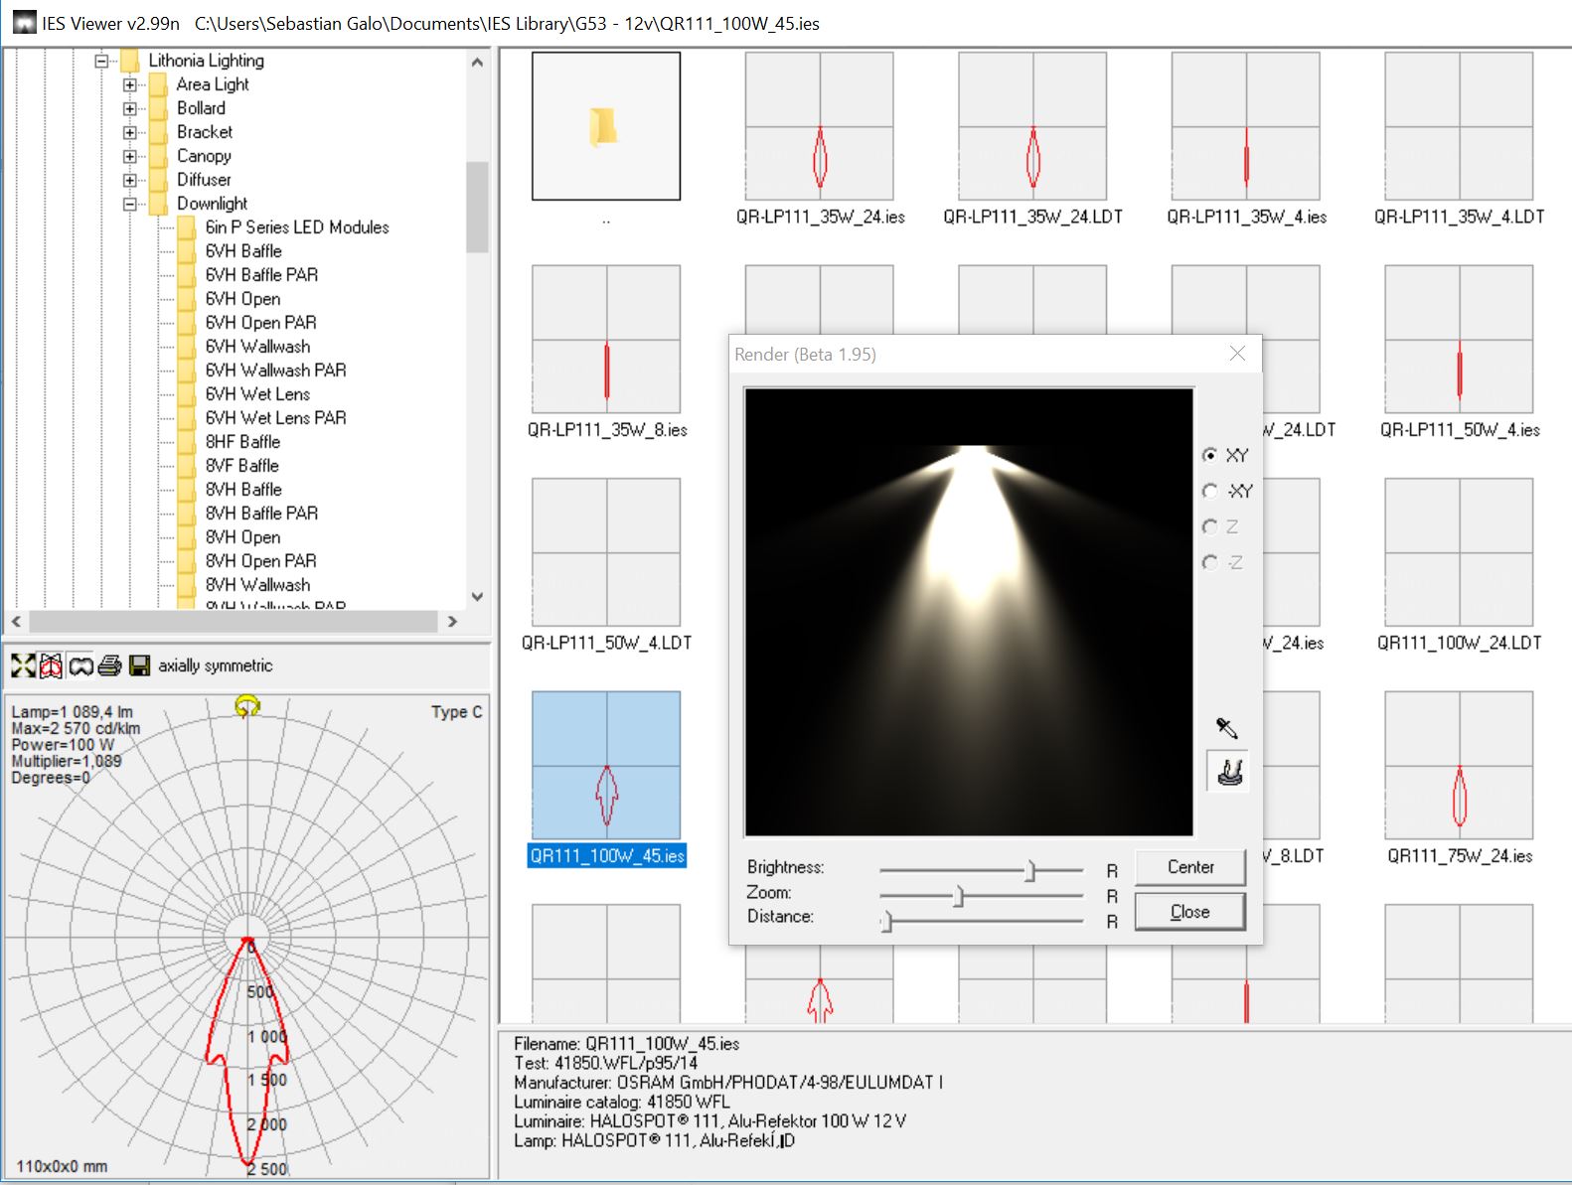Image resolution: width=1572 pixels, height=1185 pixels.
Task: Select the 8VH Wallwash folder
Action: (257, 585)
